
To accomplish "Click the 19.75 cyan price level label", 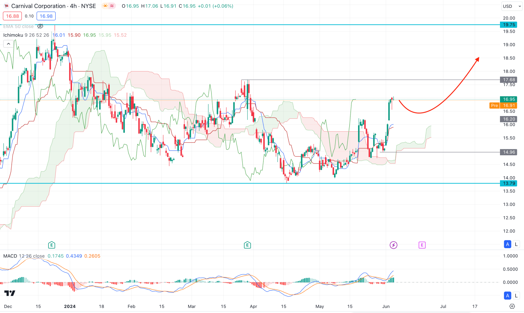I will 508,25.
